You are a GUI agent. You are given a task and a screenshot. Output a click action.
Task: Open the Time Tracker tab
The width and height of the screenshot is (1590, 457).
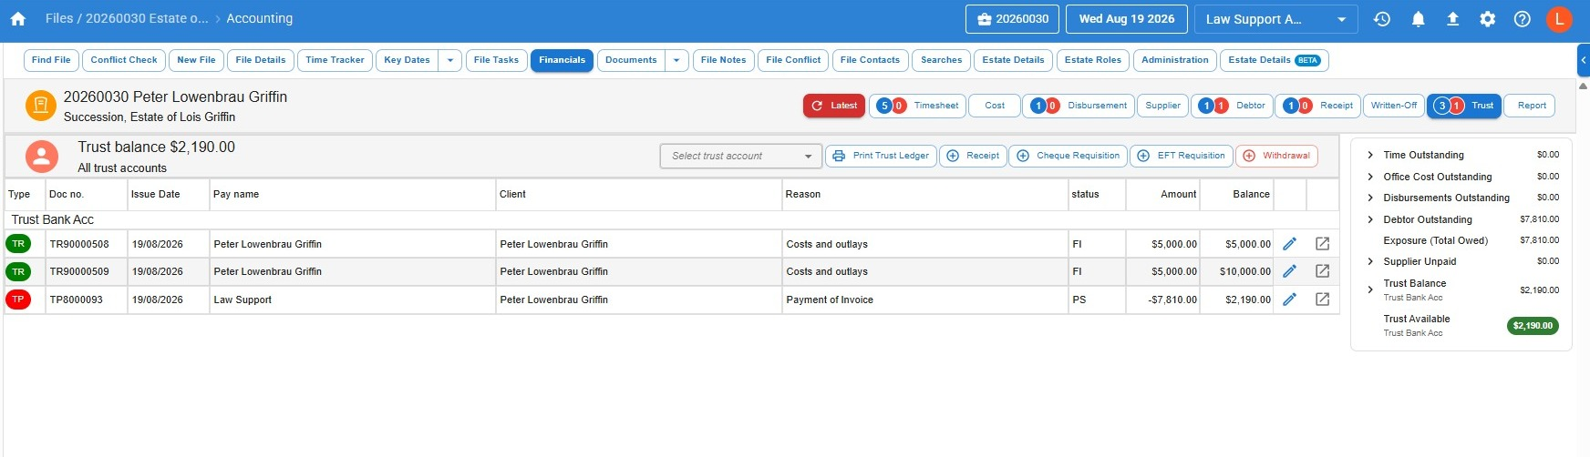point(335,60)
